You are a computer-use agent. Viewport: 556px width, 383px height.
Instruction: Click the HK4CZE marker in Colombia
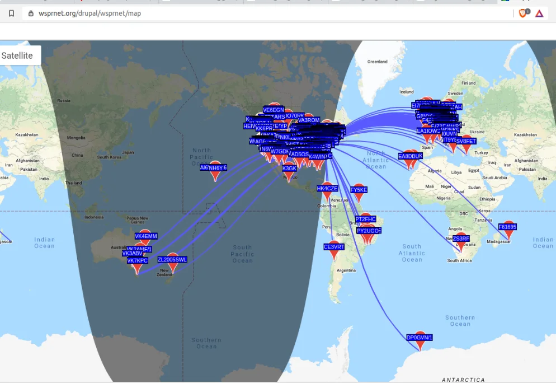click(327, 189)
